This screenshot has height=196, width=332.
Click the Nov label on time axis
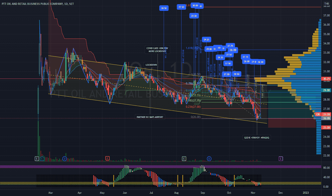pyautogui.click(x=253, y=192)
